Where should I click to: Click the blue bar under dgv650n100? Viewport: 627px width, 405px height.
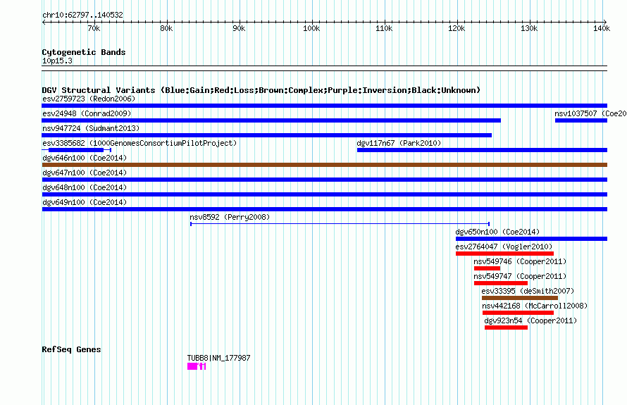click(531, 239)
